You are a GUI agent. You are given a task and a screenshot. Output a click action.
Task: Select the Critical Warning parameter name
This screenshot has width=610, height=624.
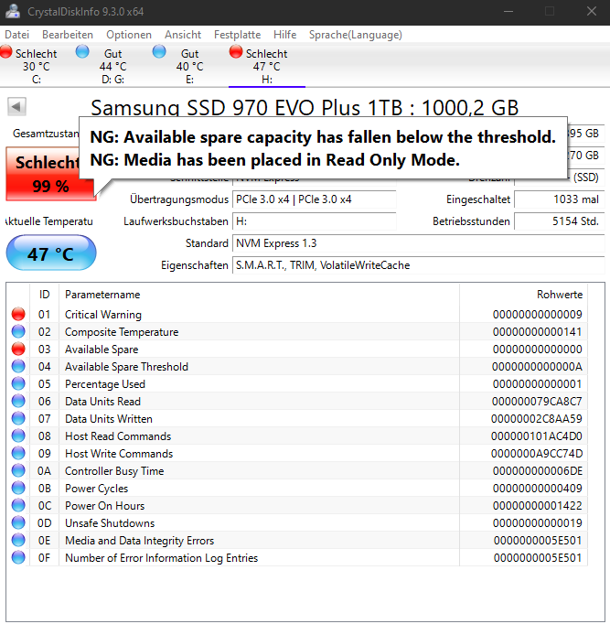point(103,315)
